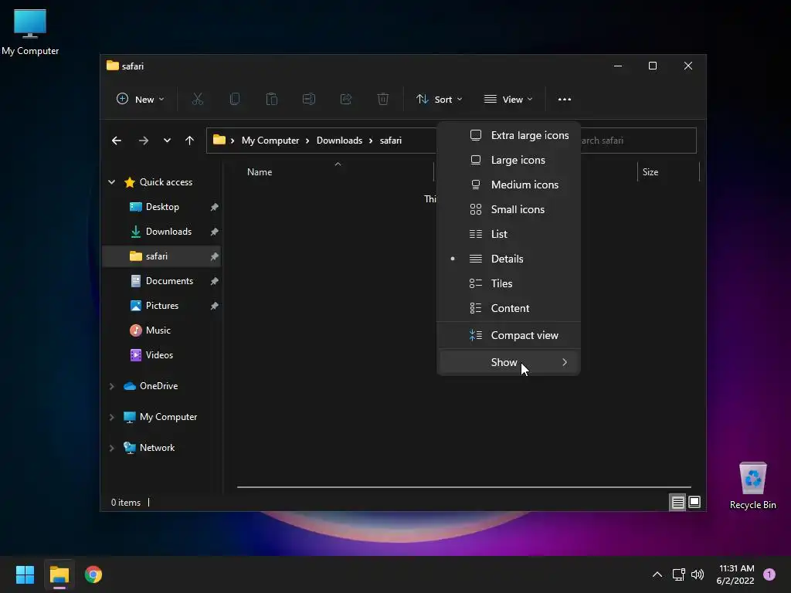The height and width of the screenshot is (593, 791).
Task: Go up one folder level arrow
Action: pyautogui.click(x=190, y=141)
